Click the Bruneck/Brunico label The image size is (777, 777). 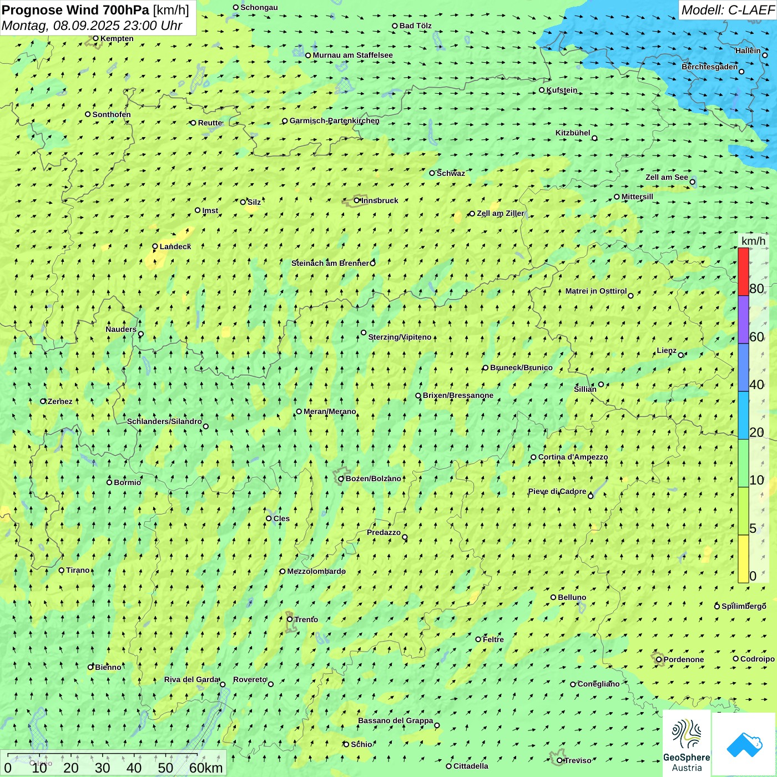coord(521,367)
